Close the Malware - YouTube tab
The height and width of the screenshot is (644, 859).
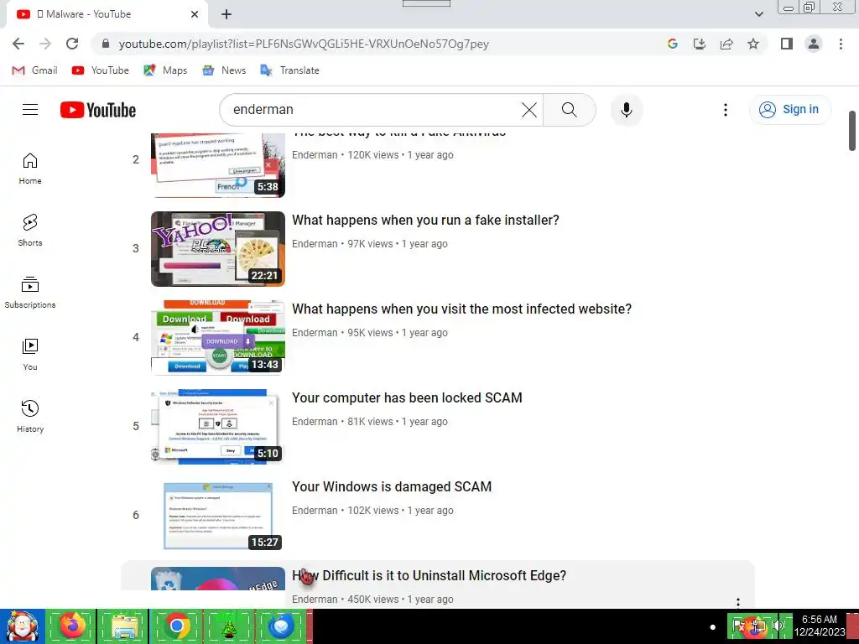tap(195, 14)
